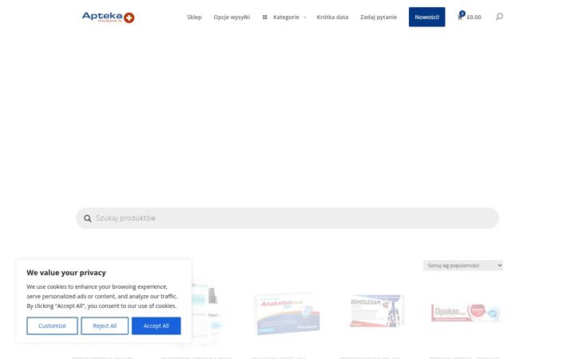
Task: Open the shopping cart icon
Action: [460, 17]
